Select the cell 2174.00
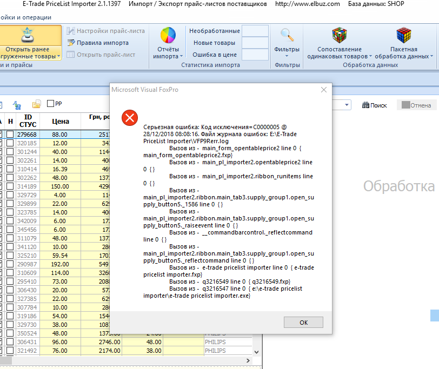This screenshot has width=439, height=369. [x=101, y=351]
